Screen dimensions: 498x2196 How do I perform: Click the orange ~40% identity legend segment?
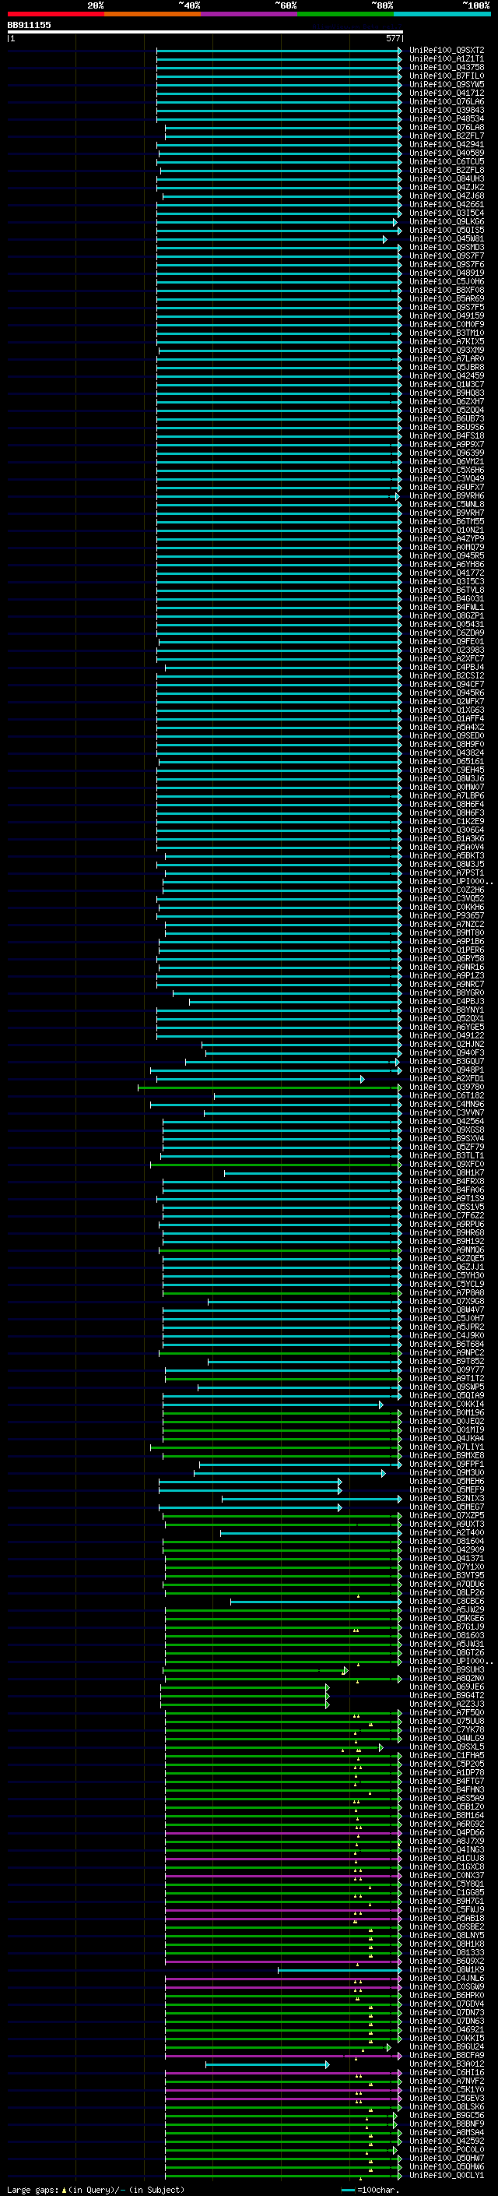[153, 14]
